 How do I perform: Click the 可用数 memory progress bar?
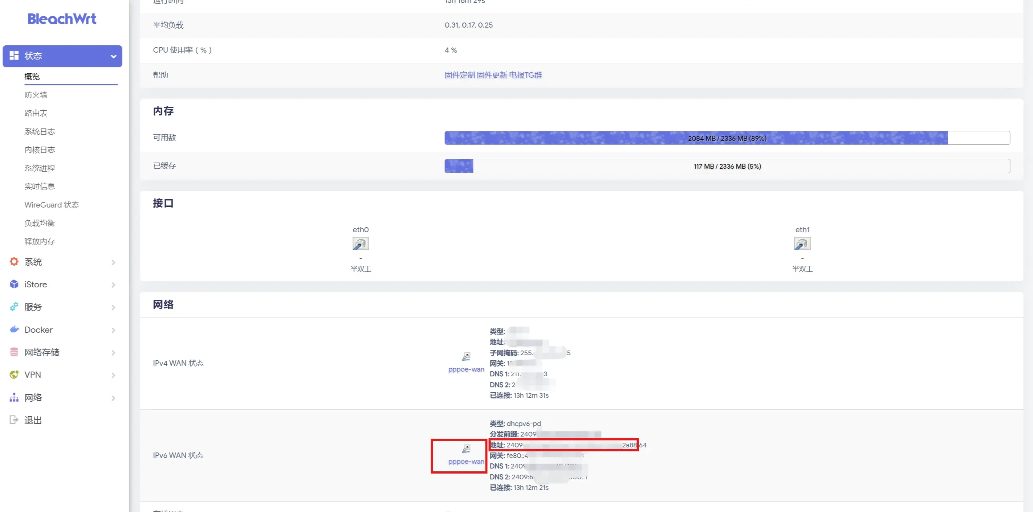[x=727, y=138]
